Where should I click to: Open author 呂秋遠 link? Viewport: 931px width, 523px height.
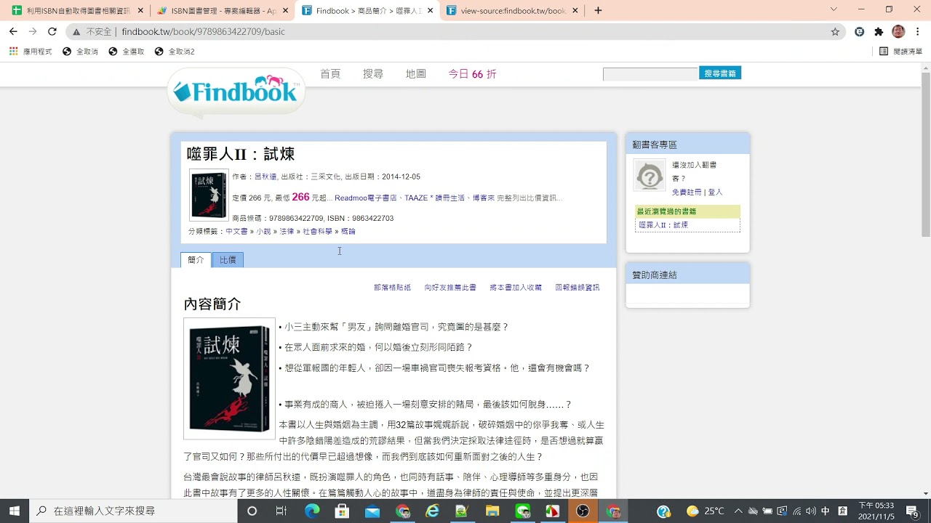click(x=265, y=177)
